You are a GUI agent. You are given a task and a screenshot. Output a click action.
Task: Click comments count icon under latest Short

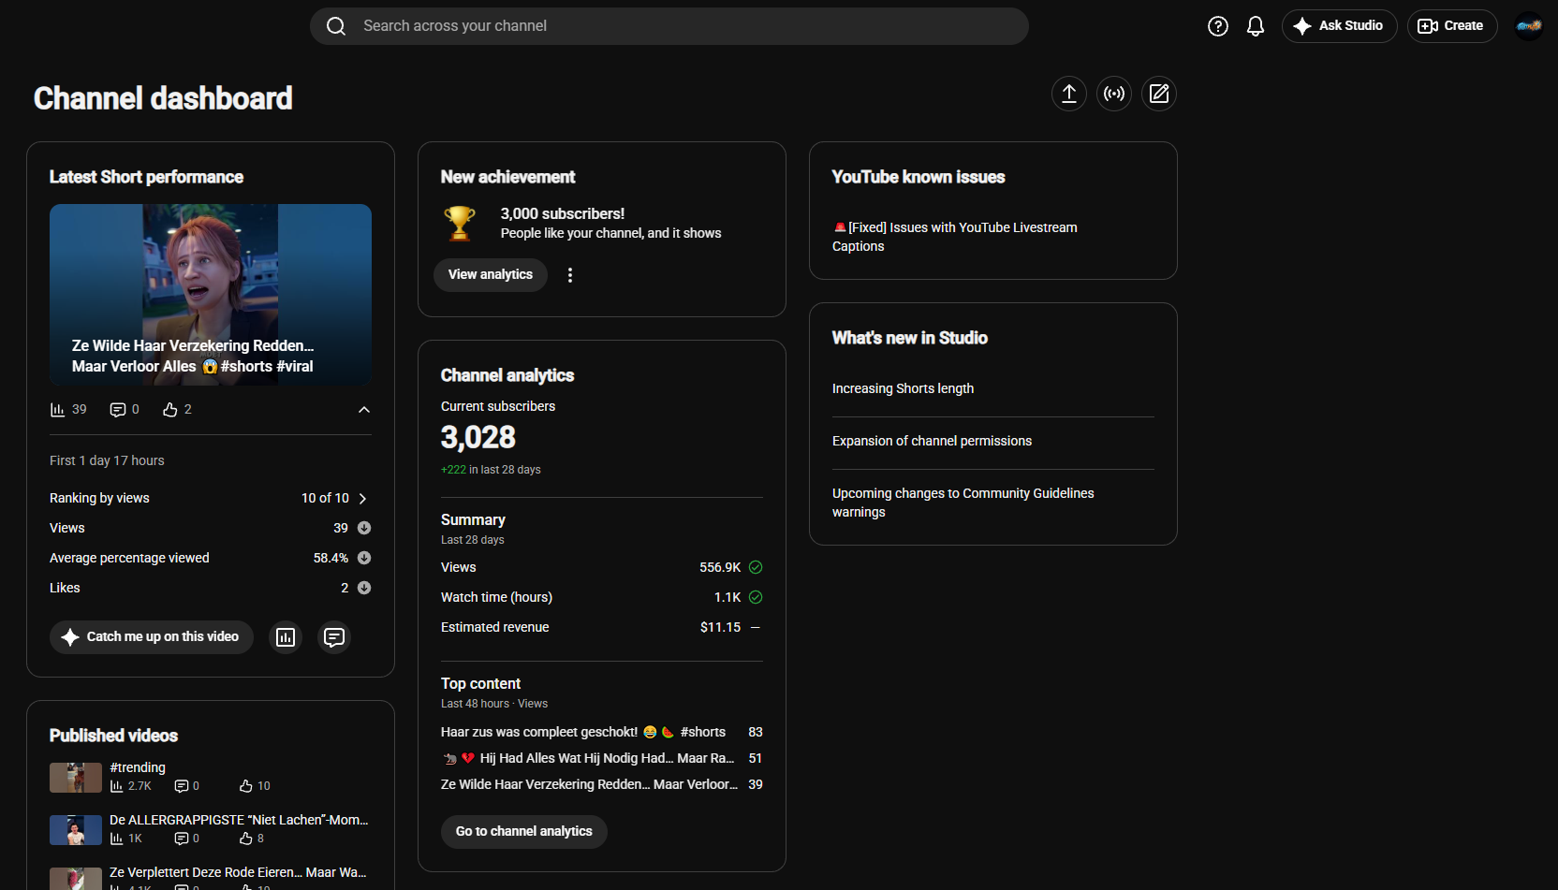pyautogui.click(x=118, y=410)
